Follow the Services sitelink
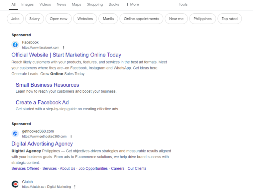 tap(50, 168)
